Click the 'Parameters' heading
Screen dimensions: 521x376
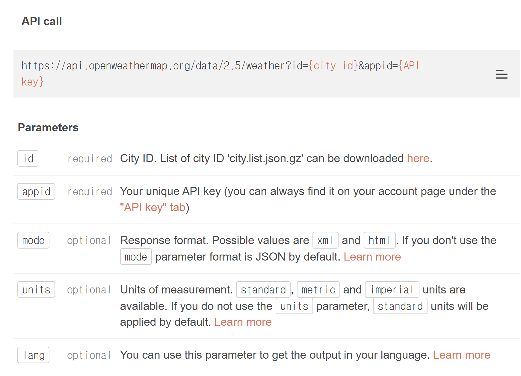point(48,128)
